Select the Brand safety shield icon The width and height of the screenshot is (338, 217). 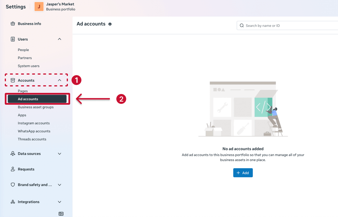[13, 185]
